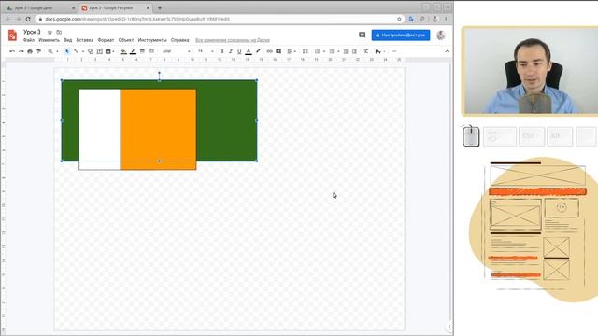Click the Decrease indent icon
598x336 pixels.
(346, 51)
